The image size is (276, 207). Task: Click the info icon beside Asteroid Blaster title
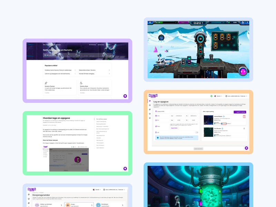pos(224,116)
